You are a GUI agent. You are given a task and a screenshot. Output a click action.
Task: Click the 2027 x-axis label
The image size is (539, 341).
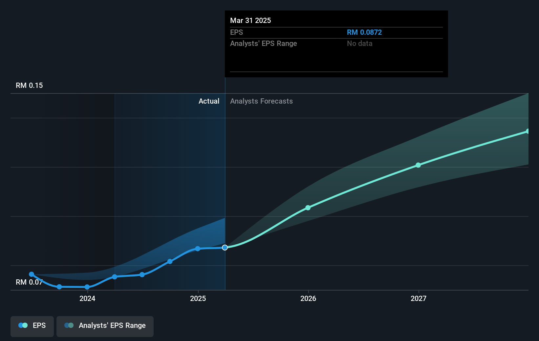(419, 298)
